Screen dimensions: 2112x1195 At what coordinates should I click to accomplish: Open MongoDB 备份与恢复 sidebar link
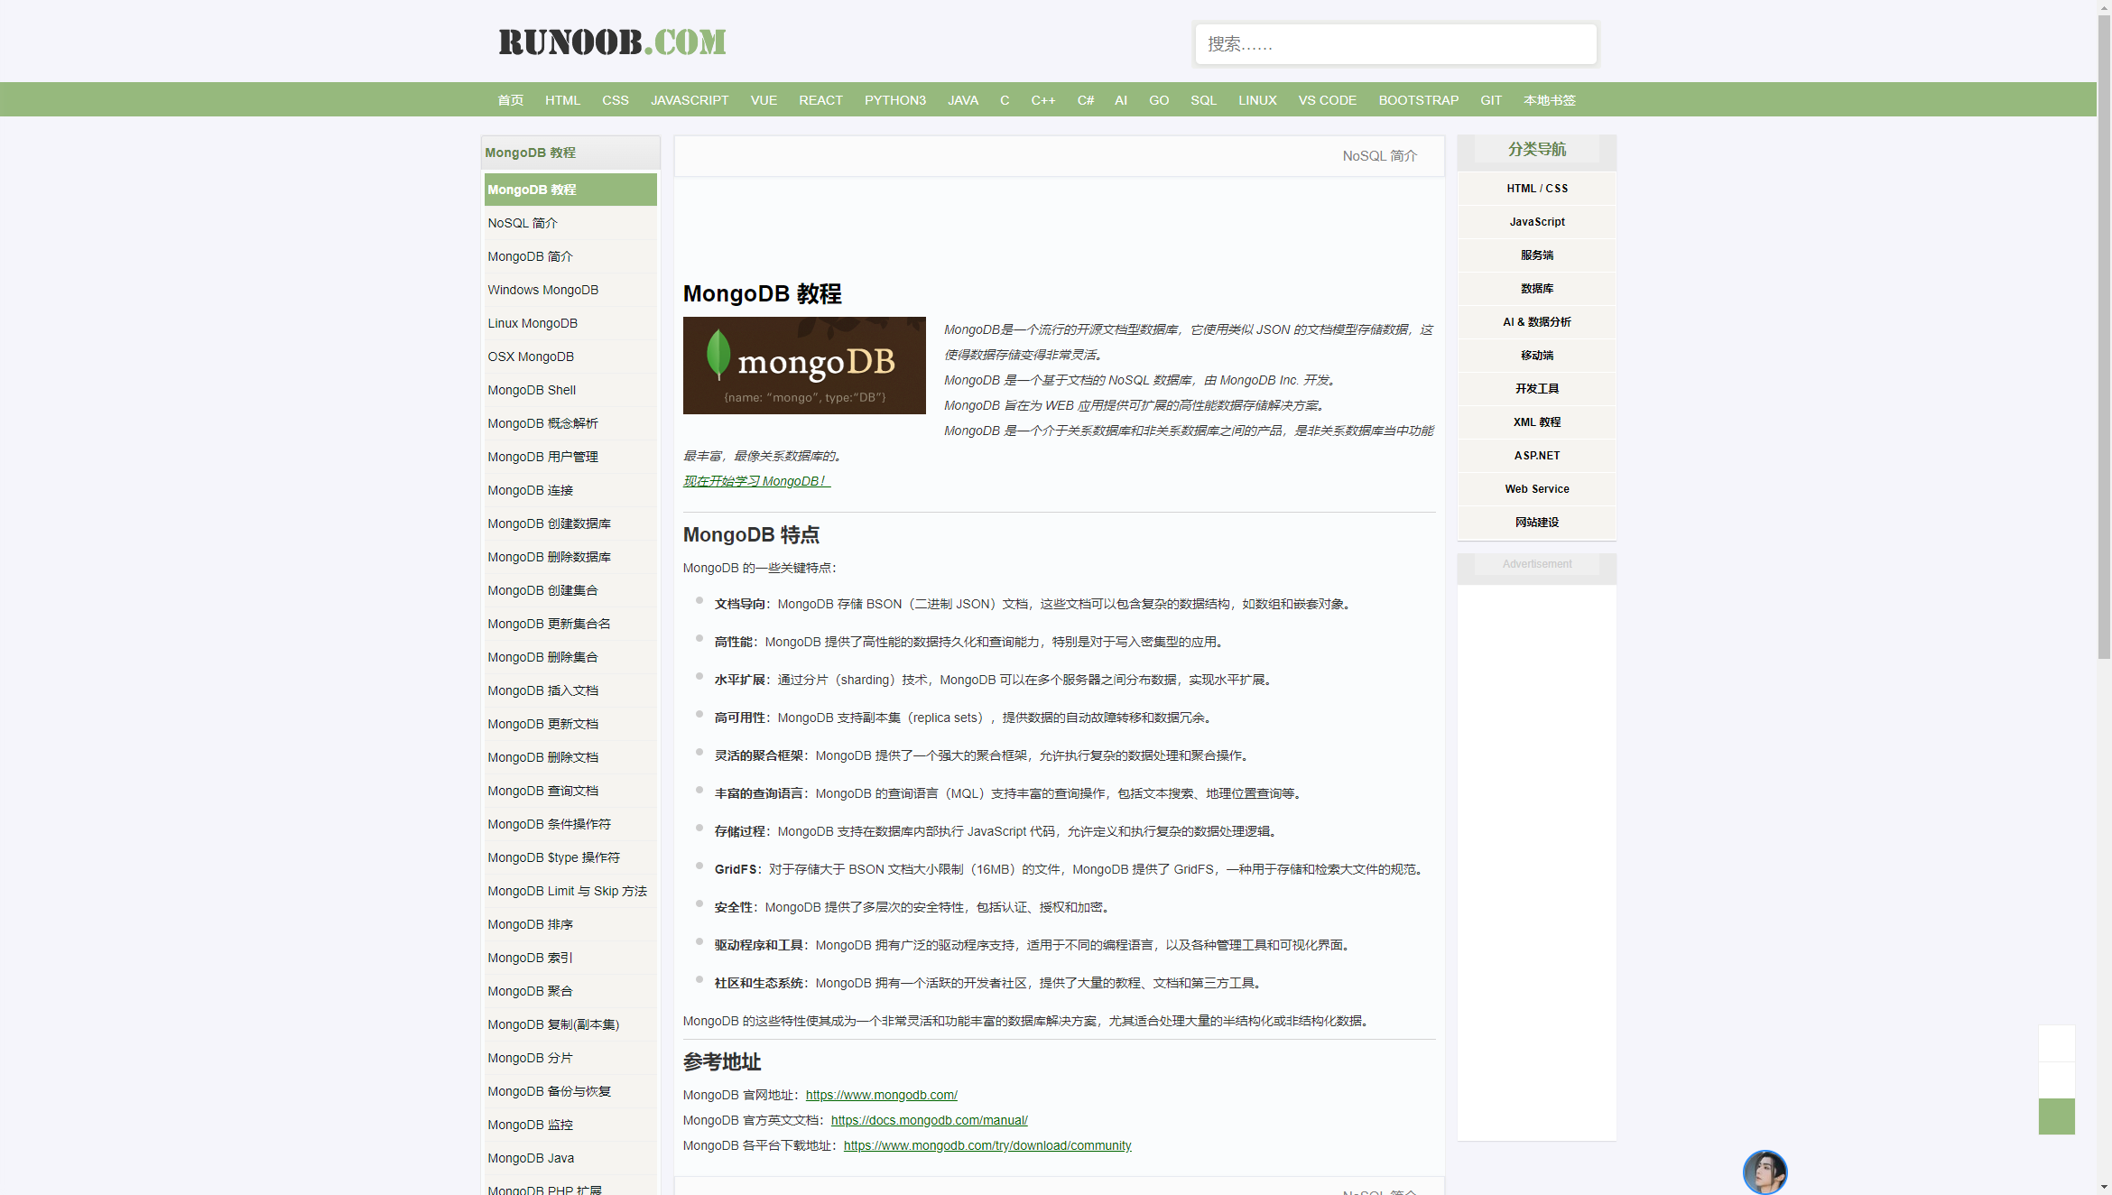(x=570, y=1091)
